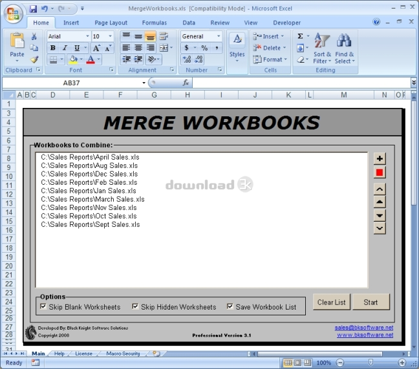Switch to the Page Layout tab
This screenshot has height=369, width=419.
111,23
